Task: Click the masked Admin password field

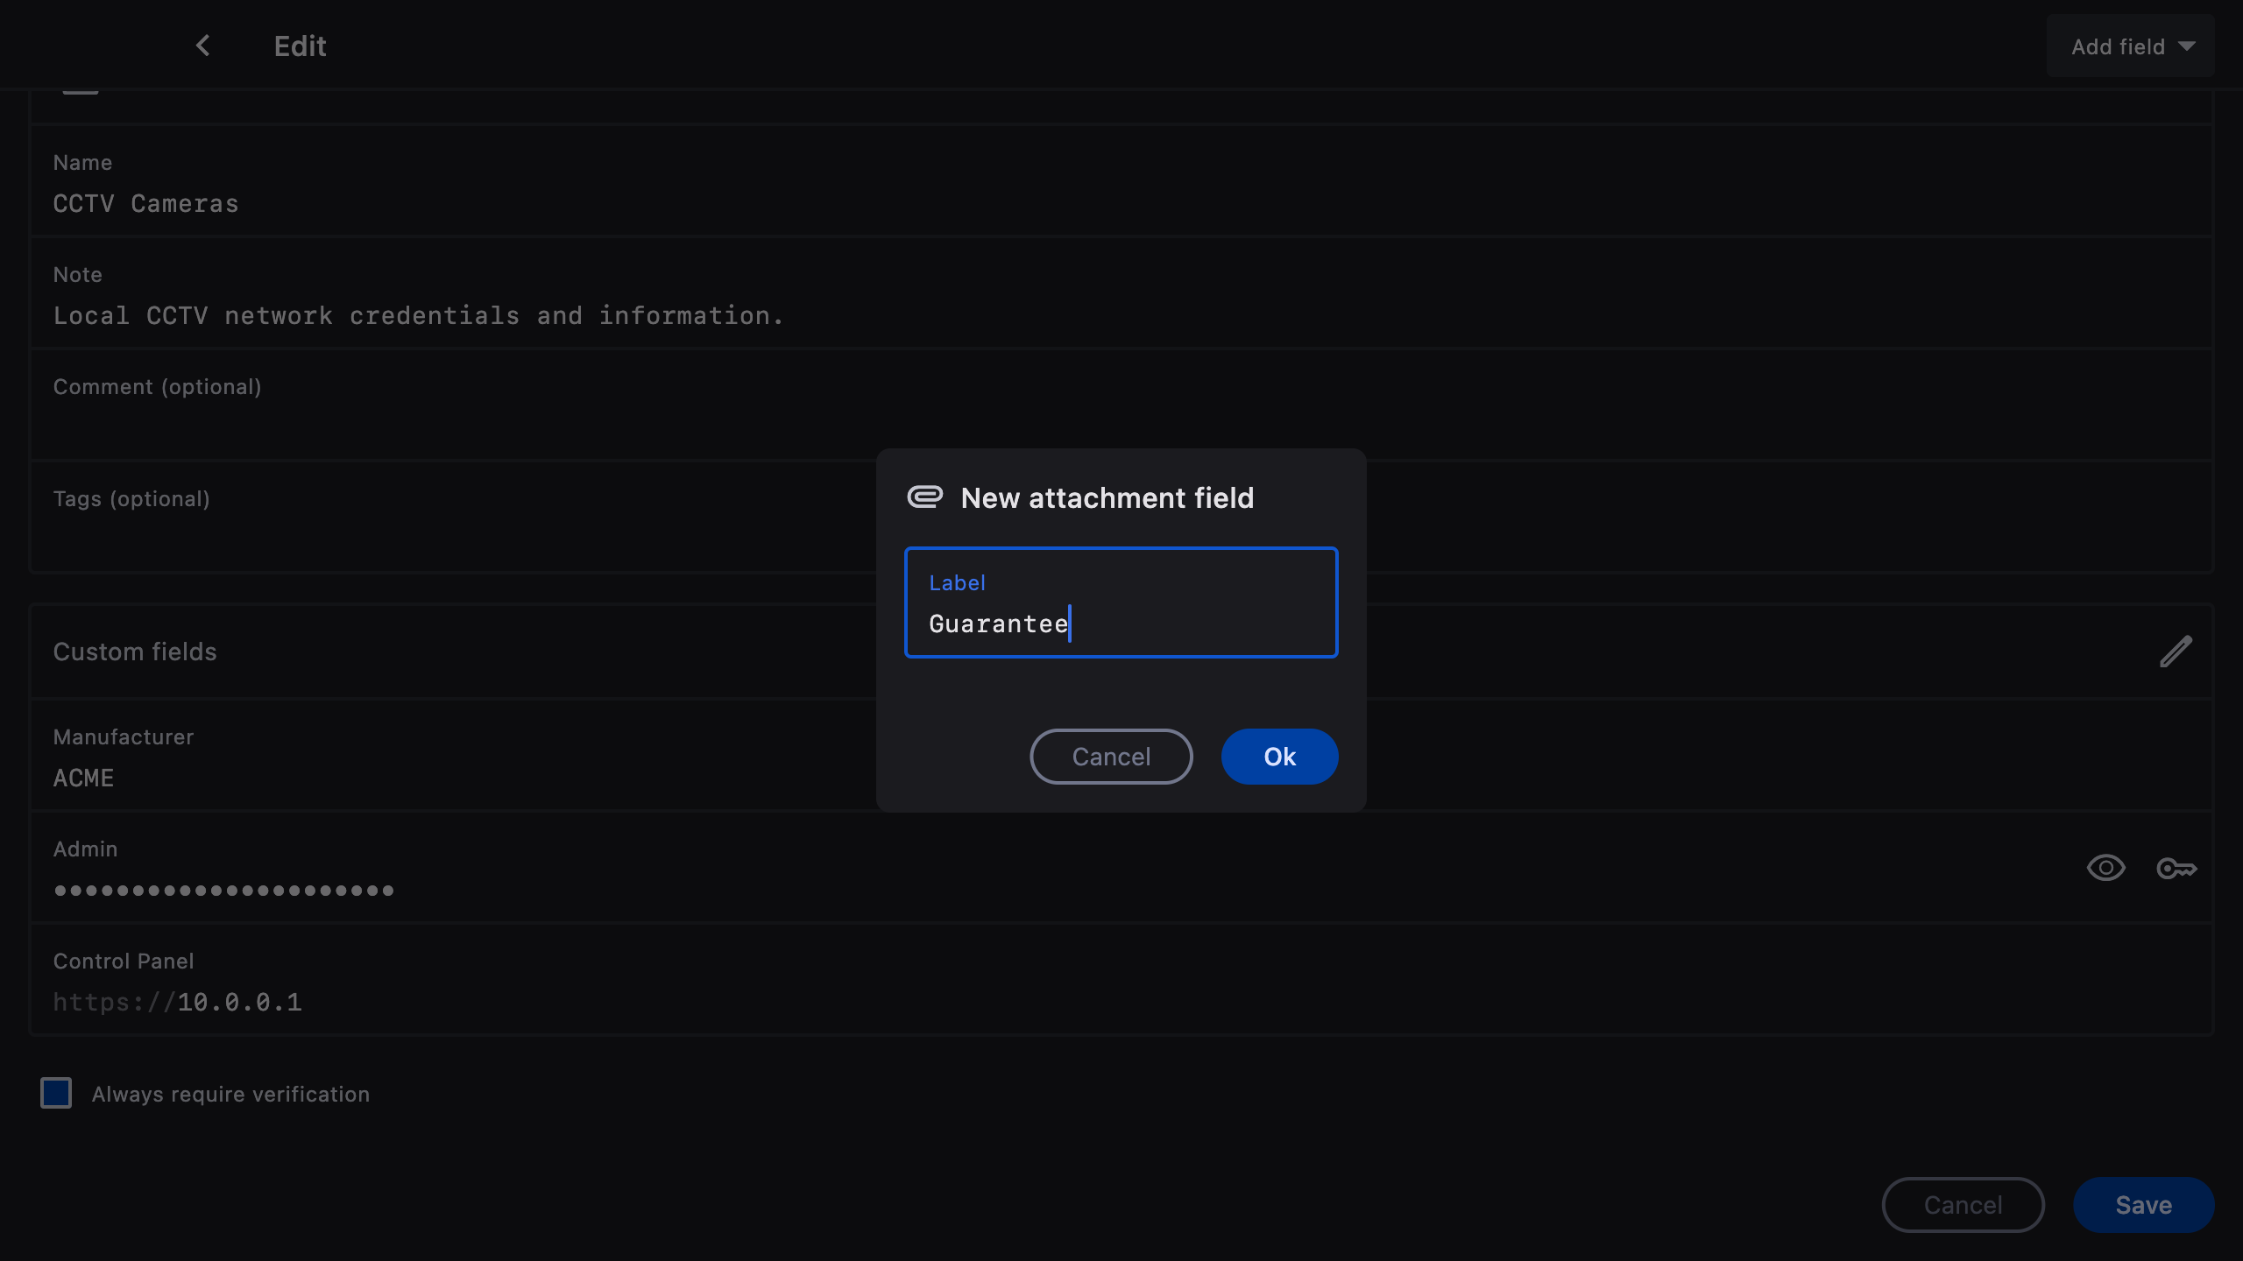Action: click(224, 891)
